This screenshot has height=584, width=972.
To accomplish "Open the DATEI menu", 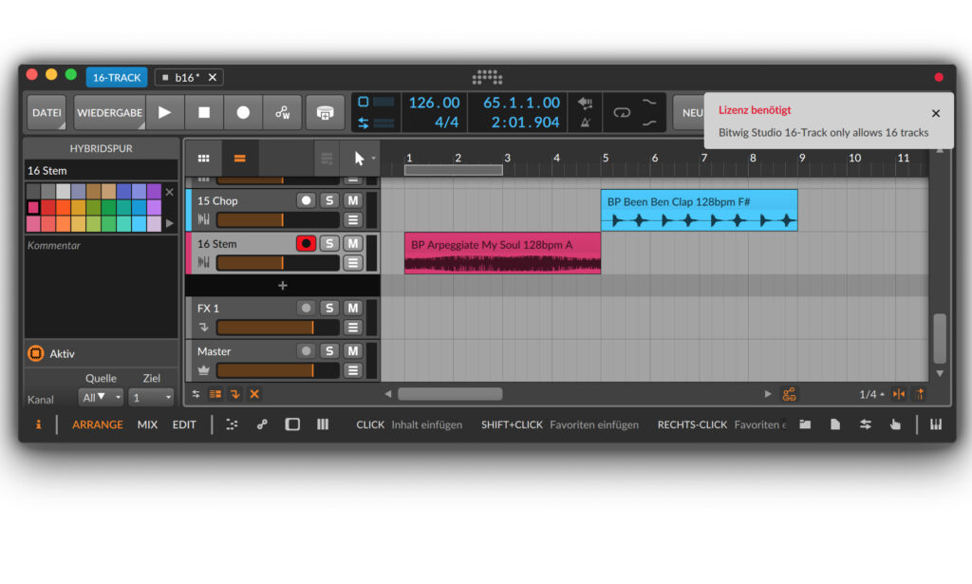I will 47,112.
